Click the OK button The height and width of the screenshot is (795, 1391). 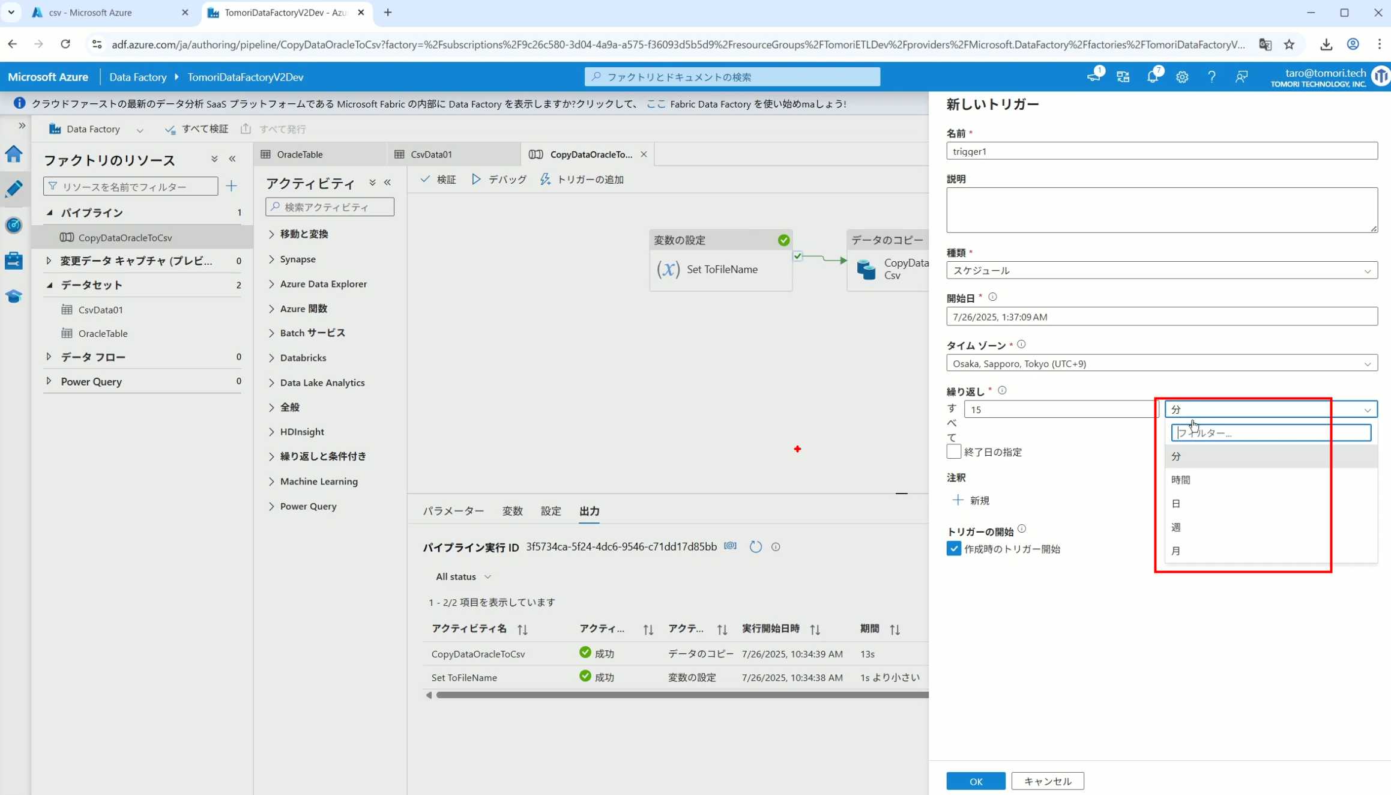(x=975, y=781)
